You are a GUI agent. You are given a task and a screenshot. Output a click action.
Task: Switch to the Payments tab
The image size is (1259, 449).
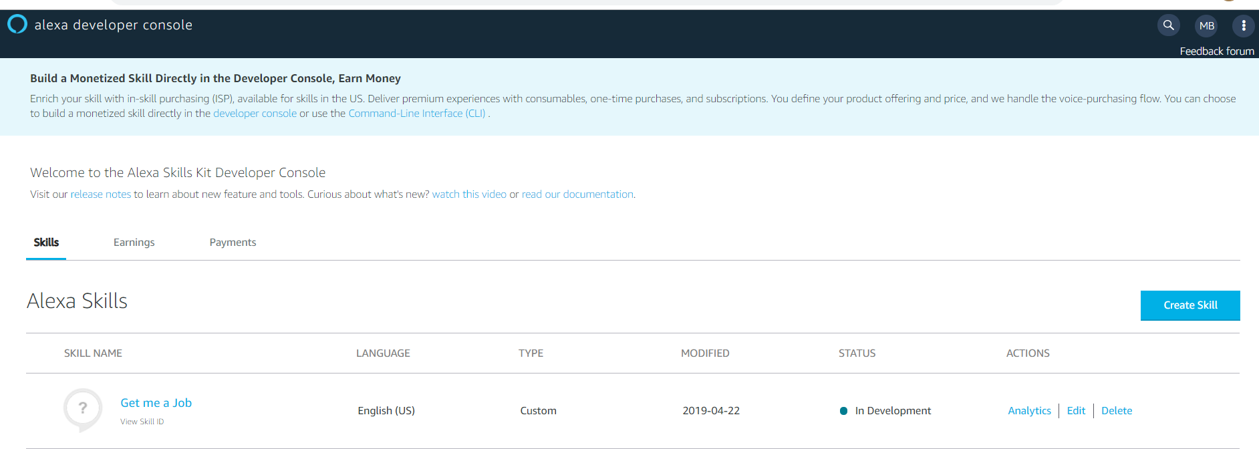233,243
